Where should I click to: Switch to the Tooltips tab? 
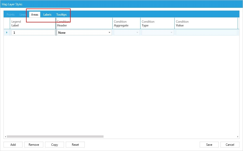point(61,14)
